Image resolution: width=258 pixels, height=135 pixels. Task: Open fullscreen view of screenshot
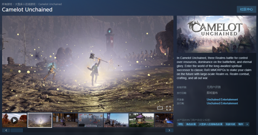point(169,108)
